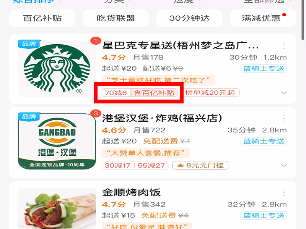Screen dimensions: 306x229
Task: Open the Starbucks store logo thumbnail
Action: (x=57, y=68)
